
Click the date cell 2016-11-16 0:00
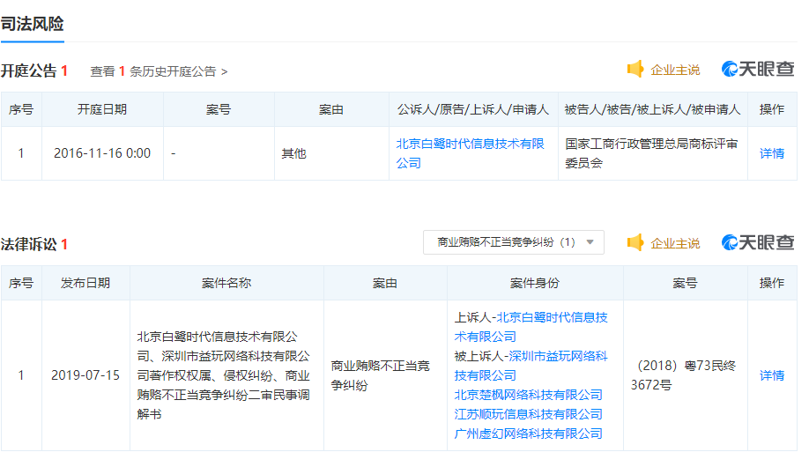[x=102, y=153]
